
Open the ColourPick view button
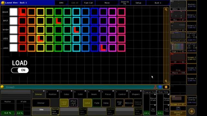[x=178, y=37]
